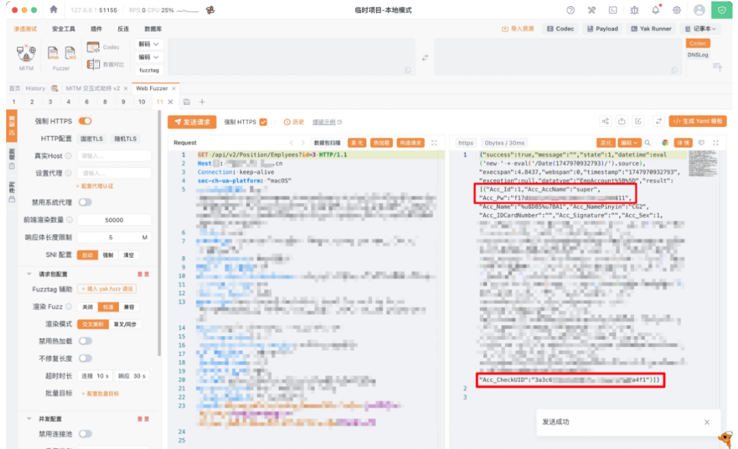The width and height of the screenshot is (738, 449).
Task: Click the share icon above response panel
Action: pyautogui.click(x=605, y=122)
